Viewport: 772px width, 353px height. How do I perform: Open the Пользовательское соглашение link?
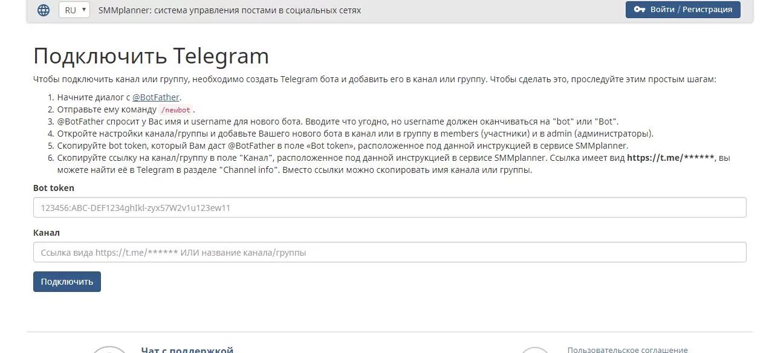(628, 350)
